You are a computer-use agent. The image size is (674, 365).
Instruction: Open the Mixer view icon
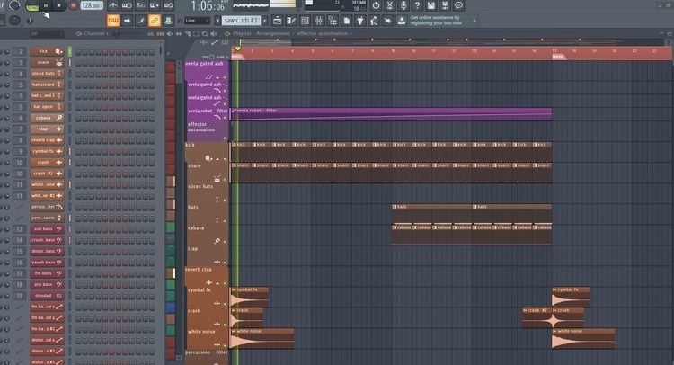click(318, 20)
